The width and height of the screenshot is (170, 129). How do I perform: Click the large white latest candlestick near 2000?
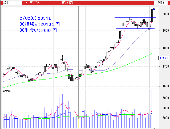pyautogui.click(x=152, y=15)
